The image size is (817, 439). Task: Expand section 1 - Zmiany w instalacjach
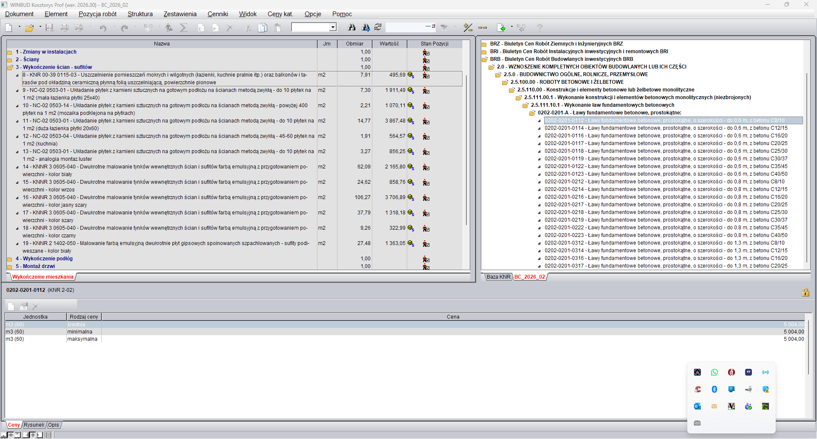coord(9,52)
